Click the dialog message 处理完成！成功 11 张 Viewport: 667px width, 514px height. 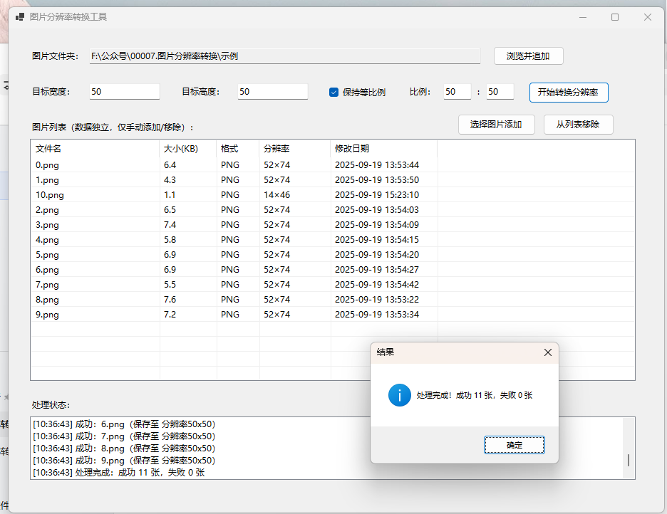475,395
